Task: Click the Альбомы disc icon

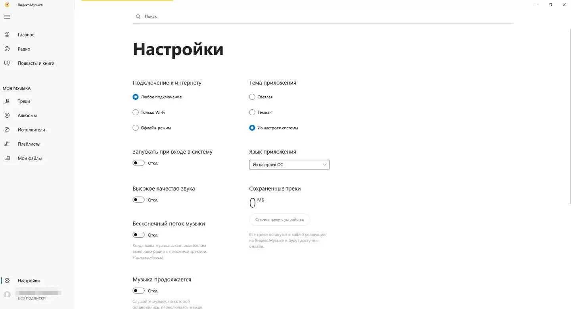Action: pyautogui.click(x=7, y=116)
